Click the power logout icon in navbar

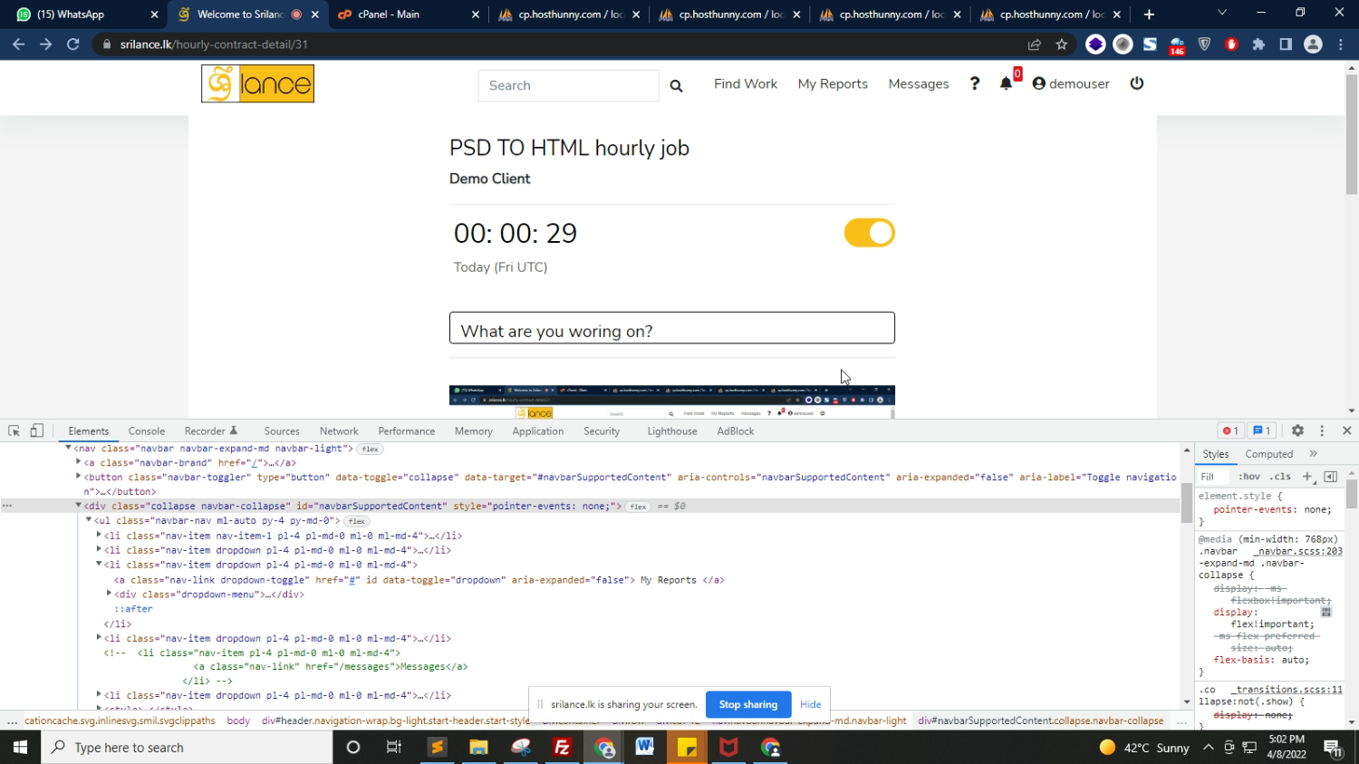pos(1137,83)
